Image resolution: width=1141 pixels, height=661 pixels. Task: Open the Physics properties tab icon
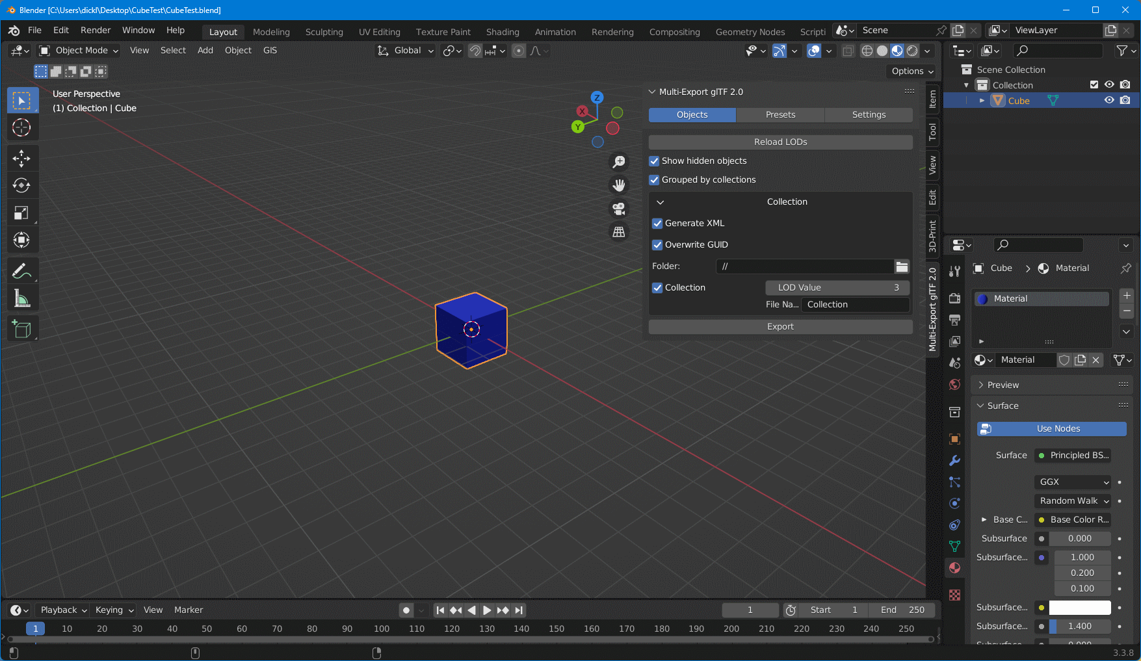(x=954, y=504)
